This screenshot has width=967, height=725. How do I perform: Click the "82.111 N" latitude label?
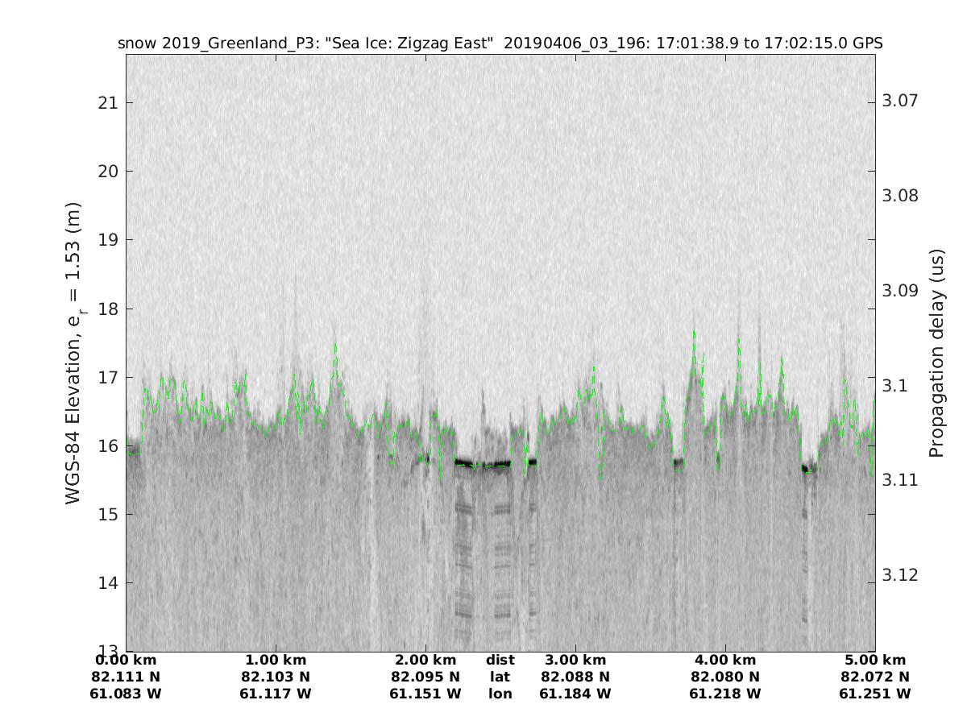(x=126, y=677)
